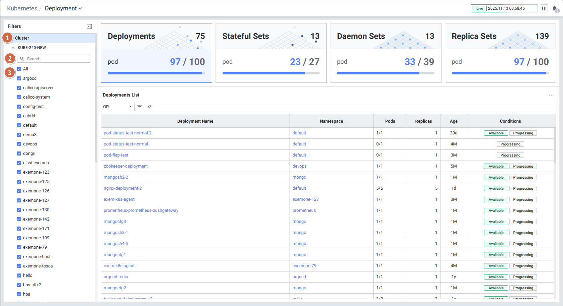563x306 pixels.
Task: Collapse the KUBE-240-NEW cluster tree
Action: [x=13, y=48]
